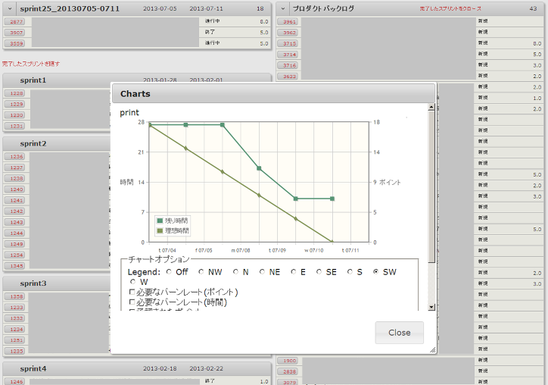
Task: Select the SW legend position radio button
Action: pos(375,272)
